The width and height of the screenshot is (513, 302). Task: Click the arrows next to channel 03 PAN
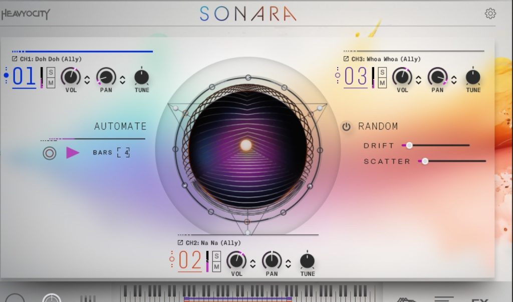454,79
